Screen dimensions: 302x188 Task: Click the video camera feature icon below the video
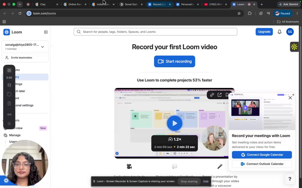129,166
